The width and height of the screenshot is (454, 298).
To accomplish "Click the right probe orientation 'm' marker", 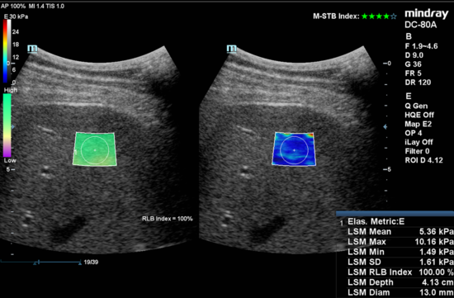I will pyautogui.click(x=231, y=49).
